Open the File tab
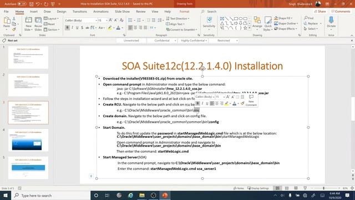This screenshot has height=200, width=355. pyautogui.click(x=6, y=11)
